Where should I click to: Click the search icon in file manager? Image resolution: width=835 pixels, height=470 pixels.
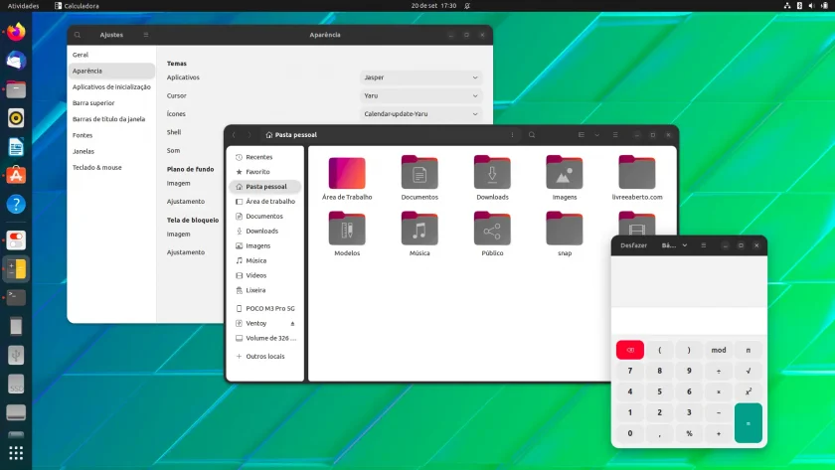click(532, 135)
